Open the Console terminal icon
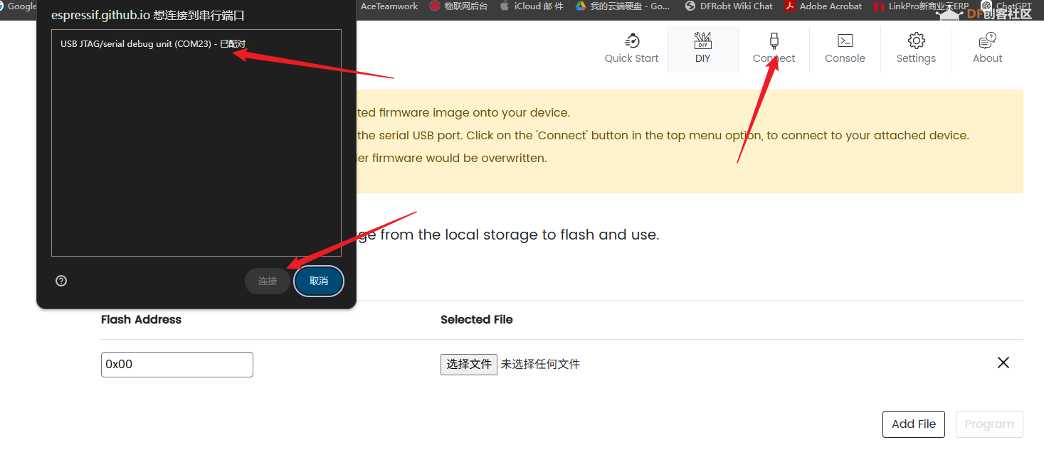The image size is (1044, 467). [844, 41]
